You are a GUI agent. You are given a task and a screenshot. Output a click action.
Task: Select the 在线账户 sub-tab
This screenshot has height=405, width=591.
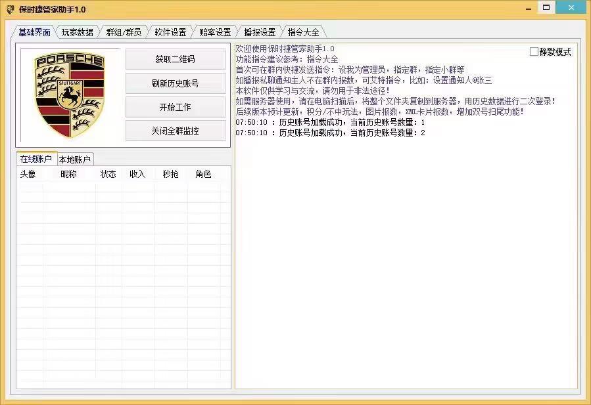[x=35, y=159]
